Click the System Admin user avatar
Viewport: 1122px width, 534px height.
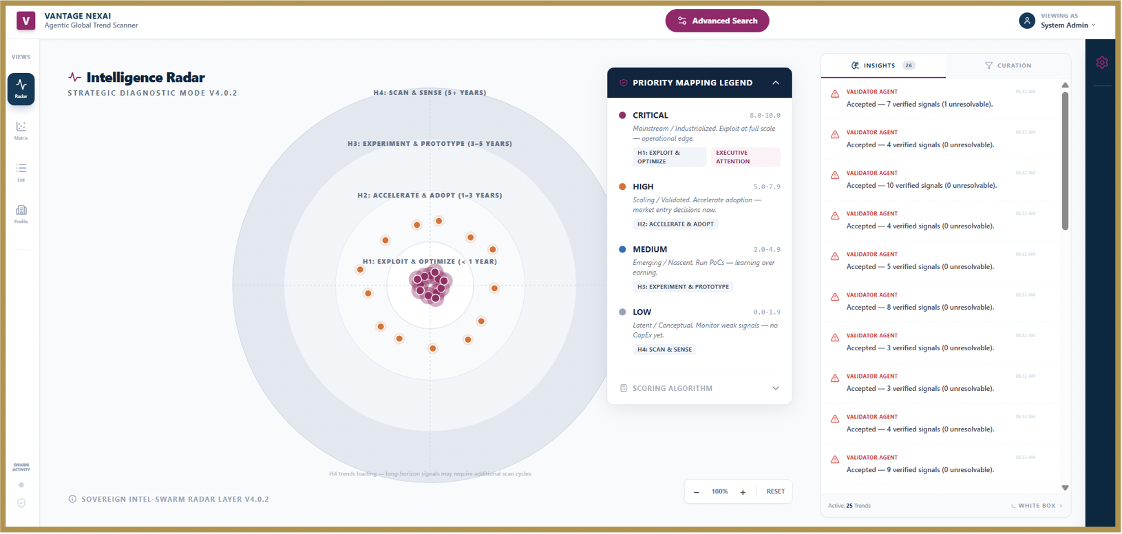1026,21
